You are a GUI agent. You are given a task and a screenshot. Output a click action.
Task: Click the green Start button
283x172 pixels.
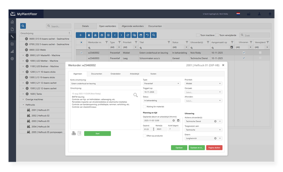click(x=98, y=133)
